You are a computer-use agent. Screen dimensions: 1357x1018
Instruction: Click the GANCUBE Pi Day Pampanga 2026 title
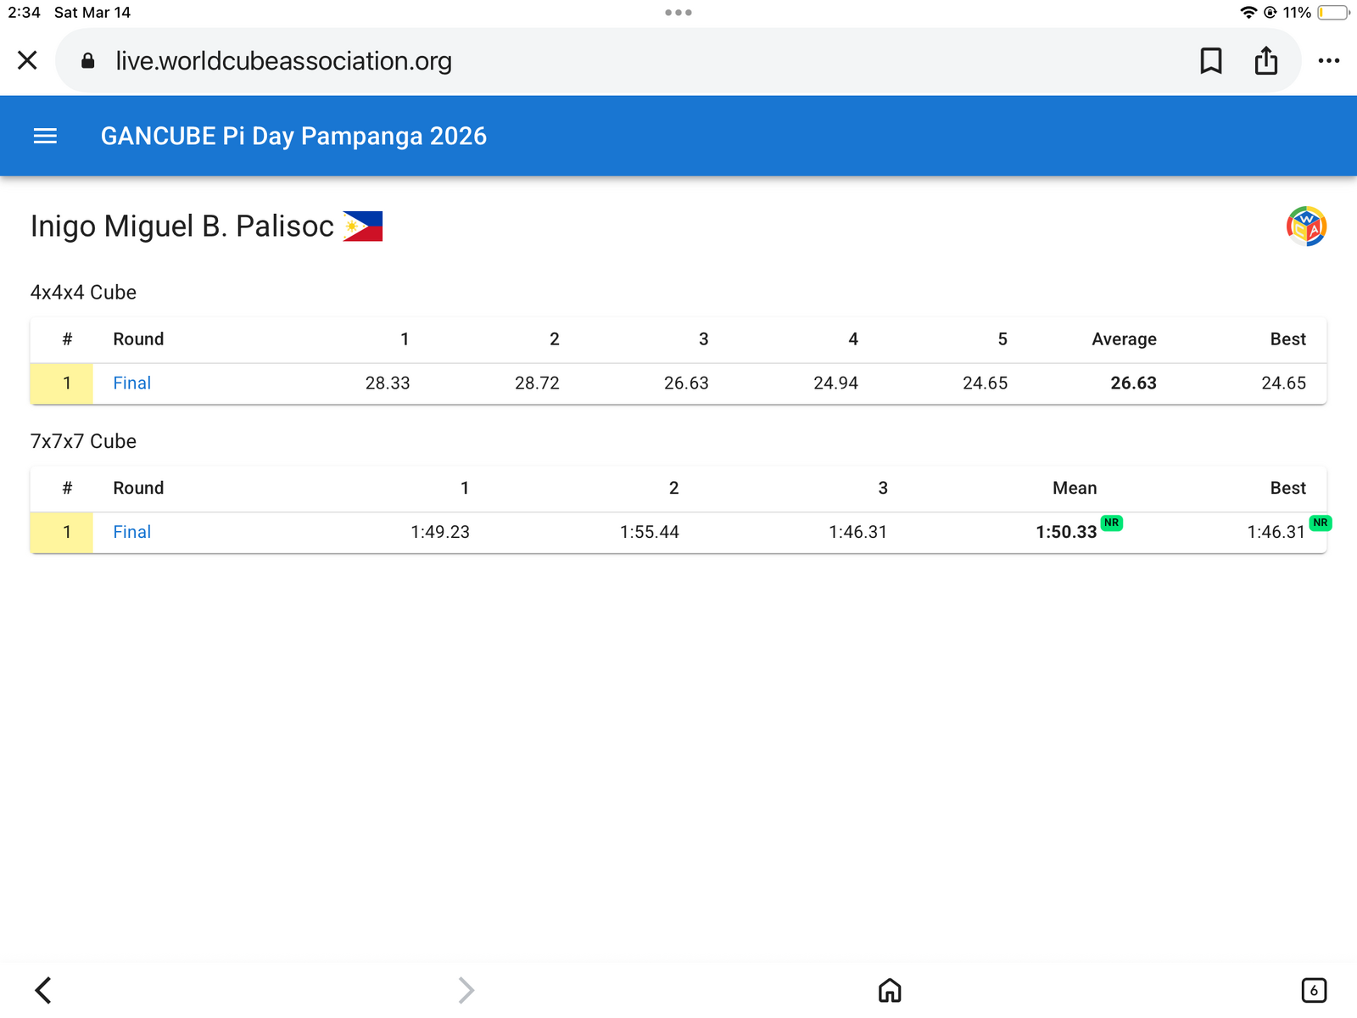click(293, 136)
